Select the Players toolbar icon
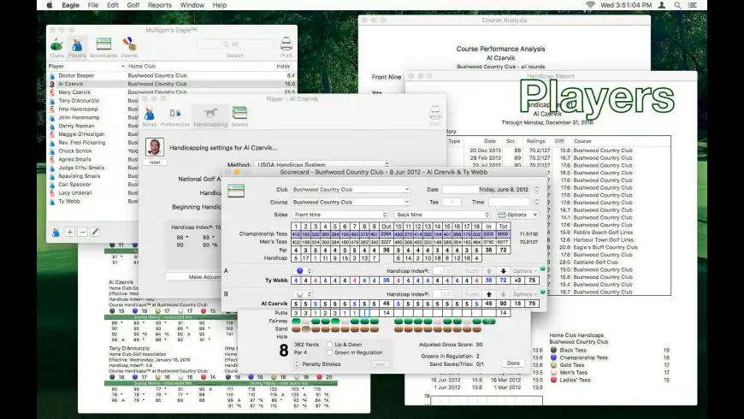Viewport: 744px width, 419px height. pyautogui.click(x=77, y=45)
